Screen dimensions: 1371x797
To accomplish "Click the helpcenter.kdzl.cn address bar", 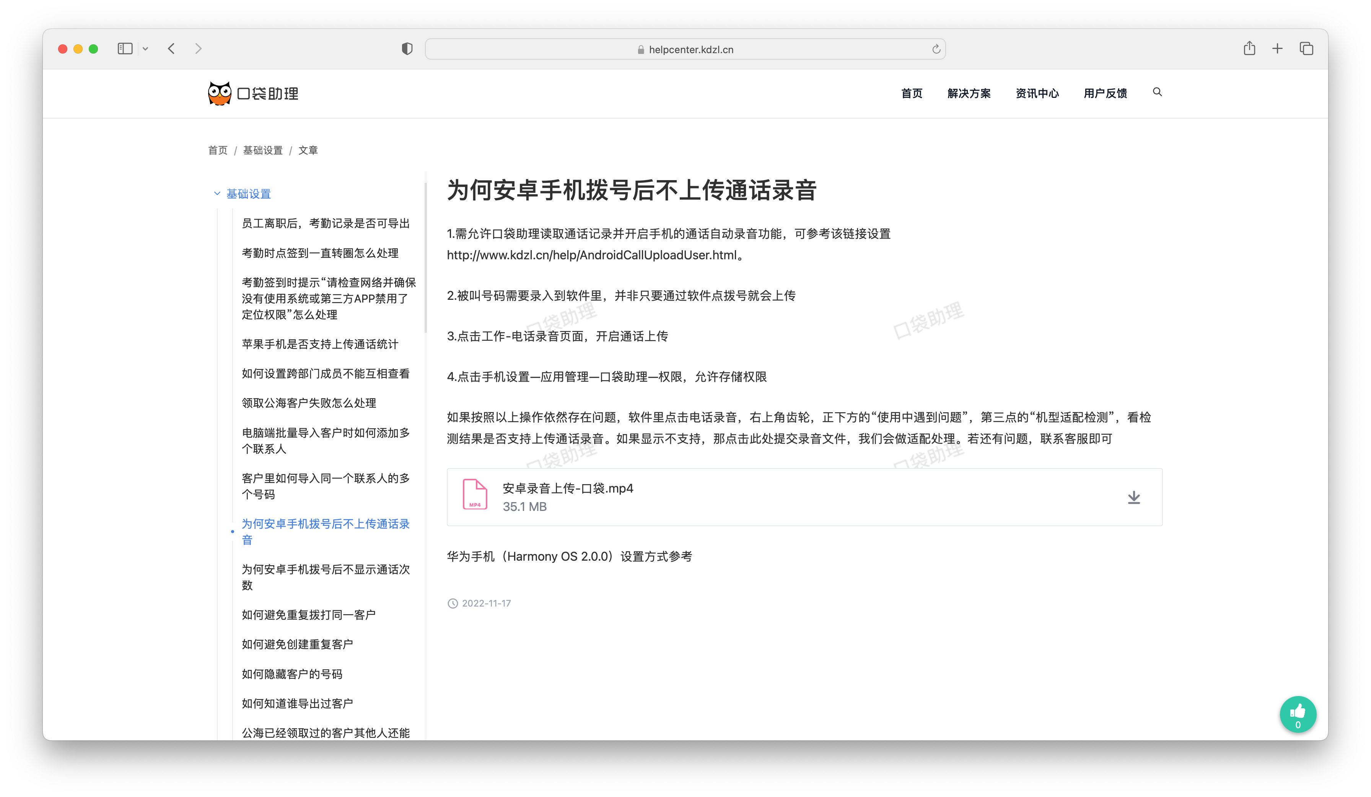I will (x=685, y=49).
